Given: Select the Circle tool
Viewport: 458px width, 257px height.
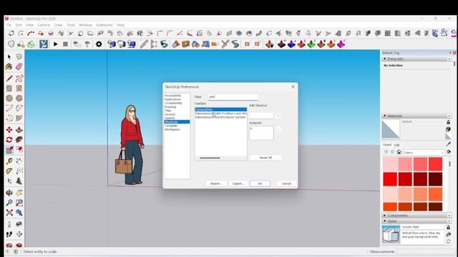Looking at the screenshot, I should pos(9,99).
